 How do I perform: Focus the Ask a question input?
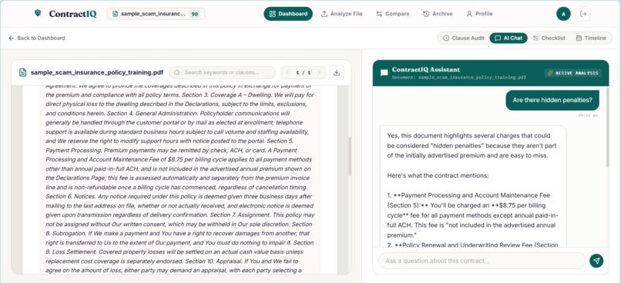click(482, 261)
